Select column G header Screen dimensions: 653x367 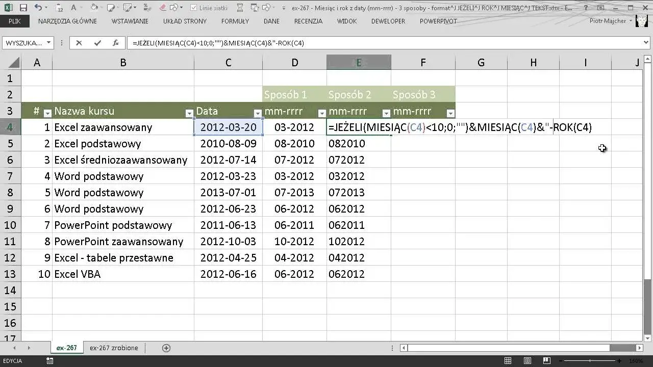coord(481,63)
